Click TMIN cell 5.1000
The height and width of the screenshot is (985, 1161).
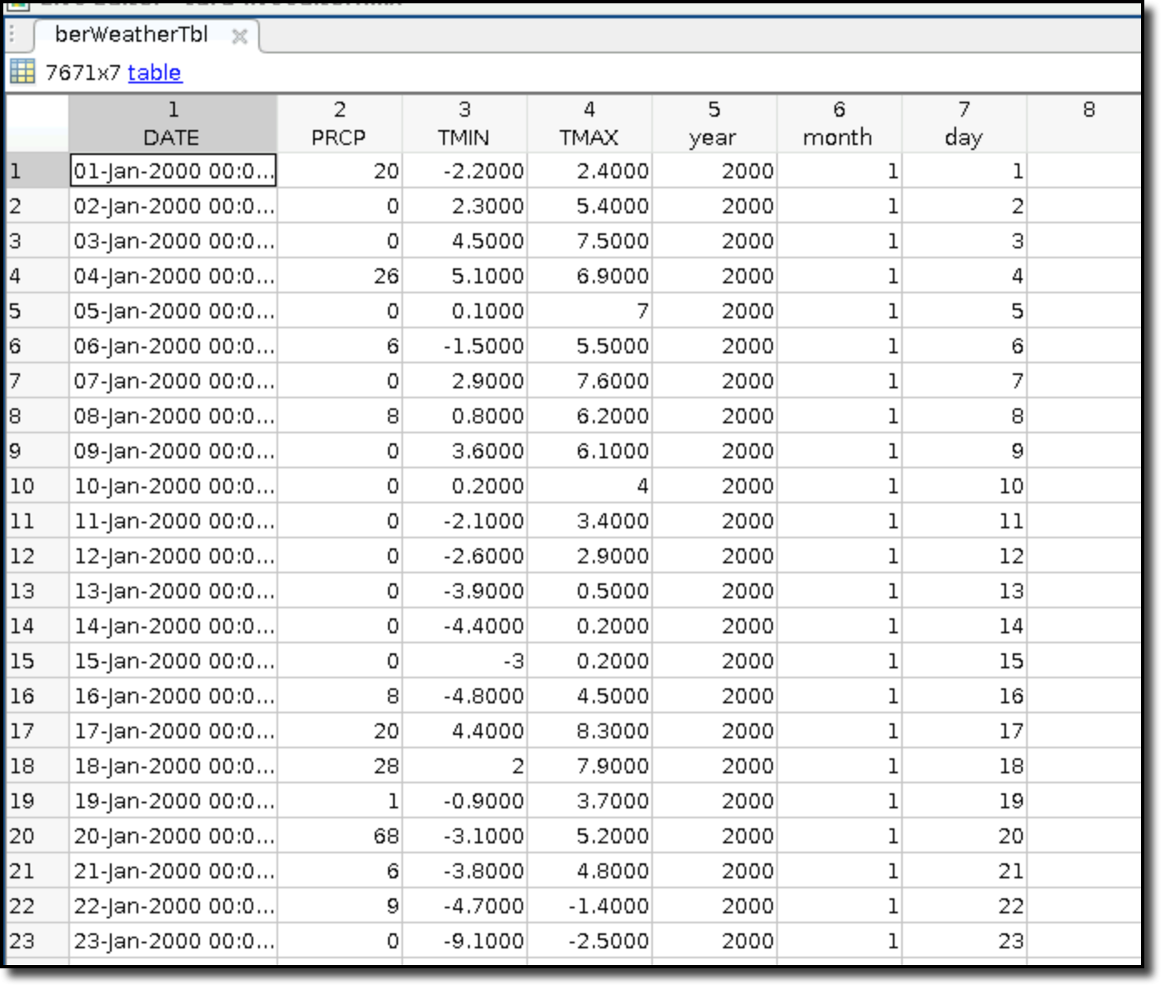tap(465, 276)
